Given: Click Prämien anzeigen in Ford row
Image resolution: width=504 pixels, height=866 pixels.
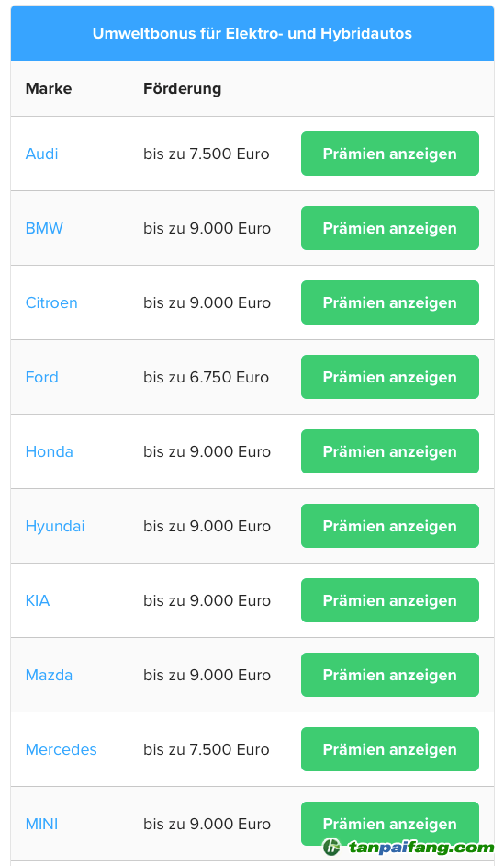Looking at the screenshot, I should click(x=390, y=377).
